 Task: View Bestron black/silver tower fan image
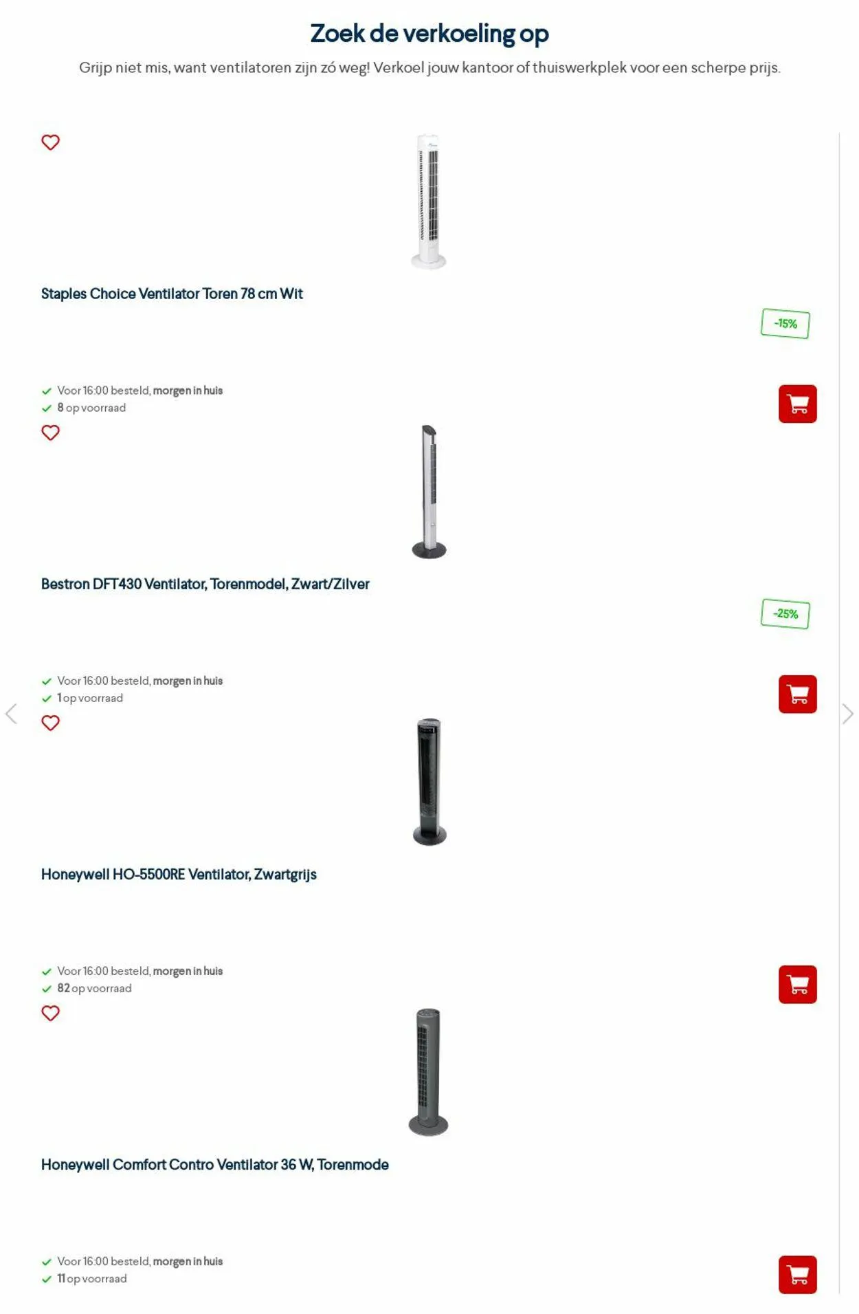[429, 492]
